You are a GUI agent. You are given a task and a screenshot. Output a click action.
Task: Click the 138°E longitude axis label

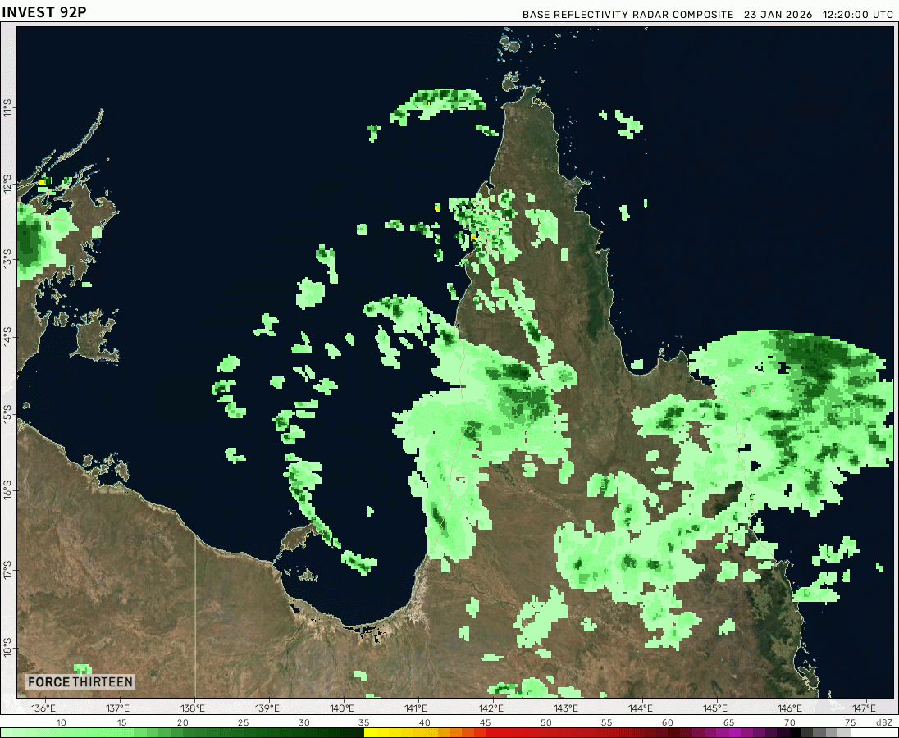coord(193,708)
